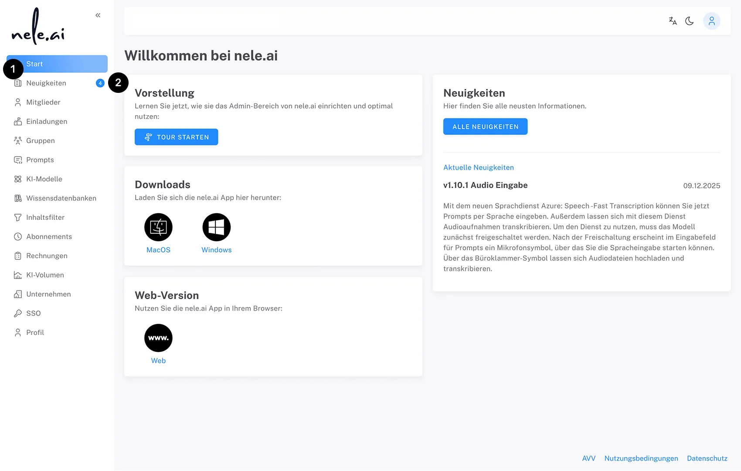
Task: Collapse the sidebar with the double chevron
Action: click(x=98, y=15)
